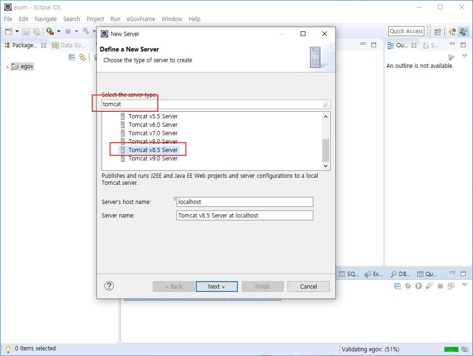Maximize the editor area
This screenshot has width=473, height=356.
(x=374, y=45)
